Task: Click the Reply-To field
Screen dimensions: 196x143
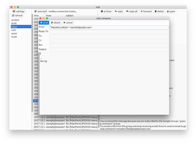Action: (x=109, y=32)
